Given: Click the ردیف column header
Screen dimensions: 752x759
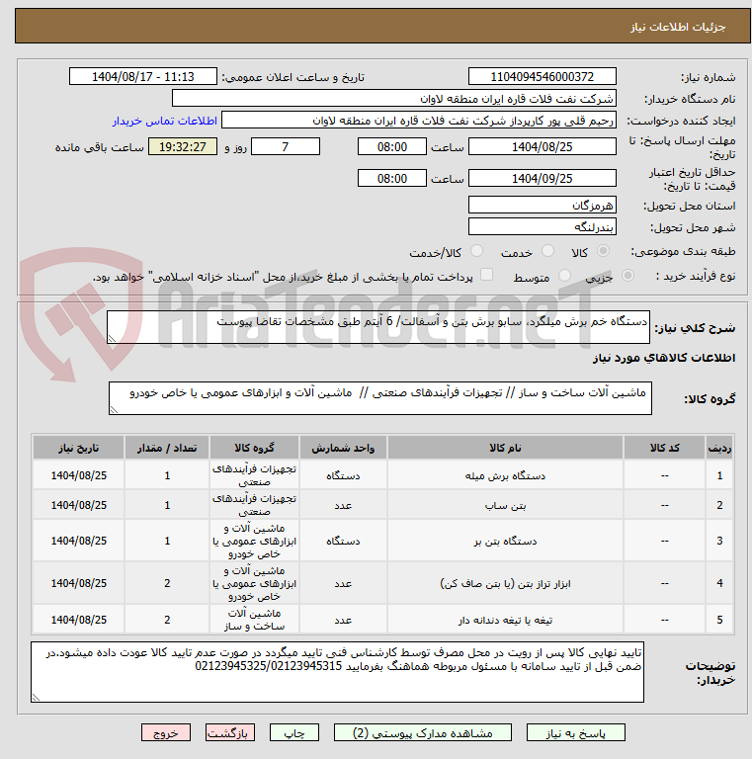Looking at the screenshot, I should 719,448.
